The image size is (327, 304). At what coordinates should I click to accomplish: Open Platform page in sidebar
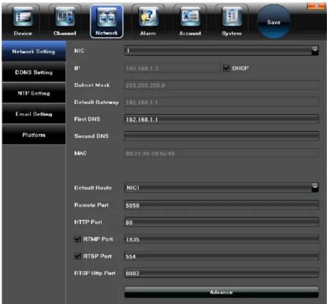34,135
